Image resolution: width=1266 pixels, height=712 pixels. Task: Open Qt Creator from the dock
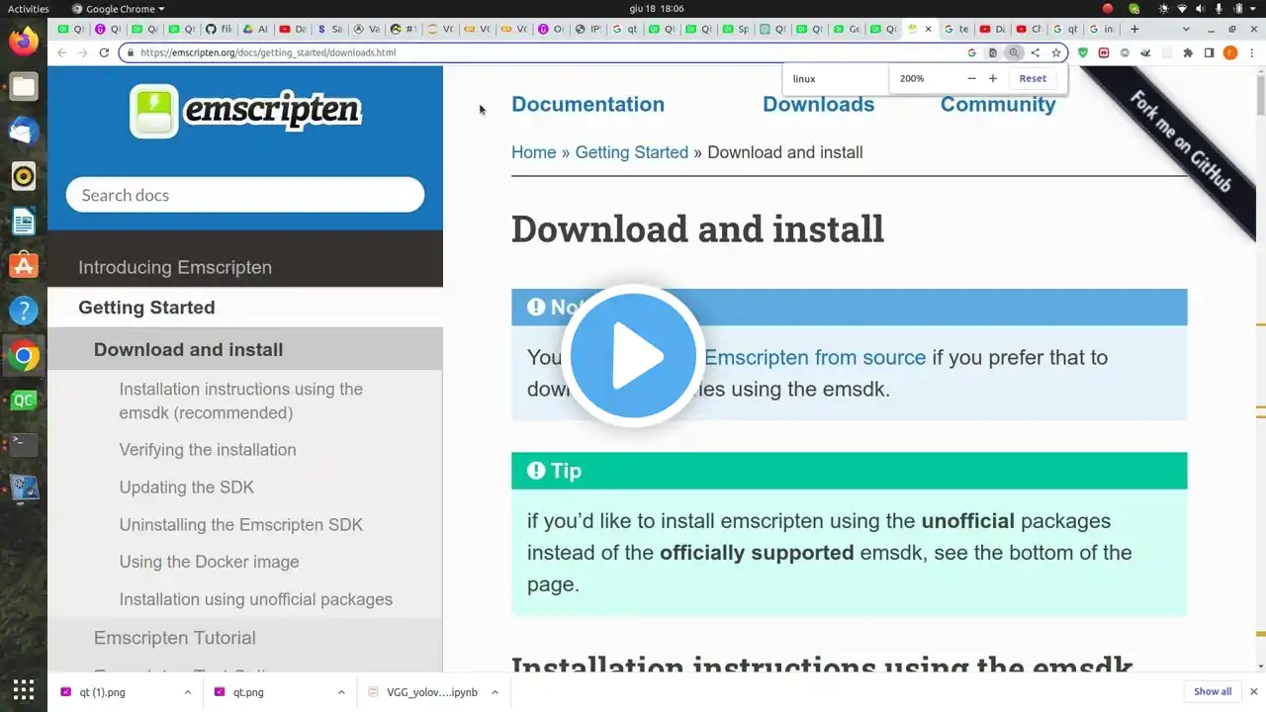click(24, 400)
